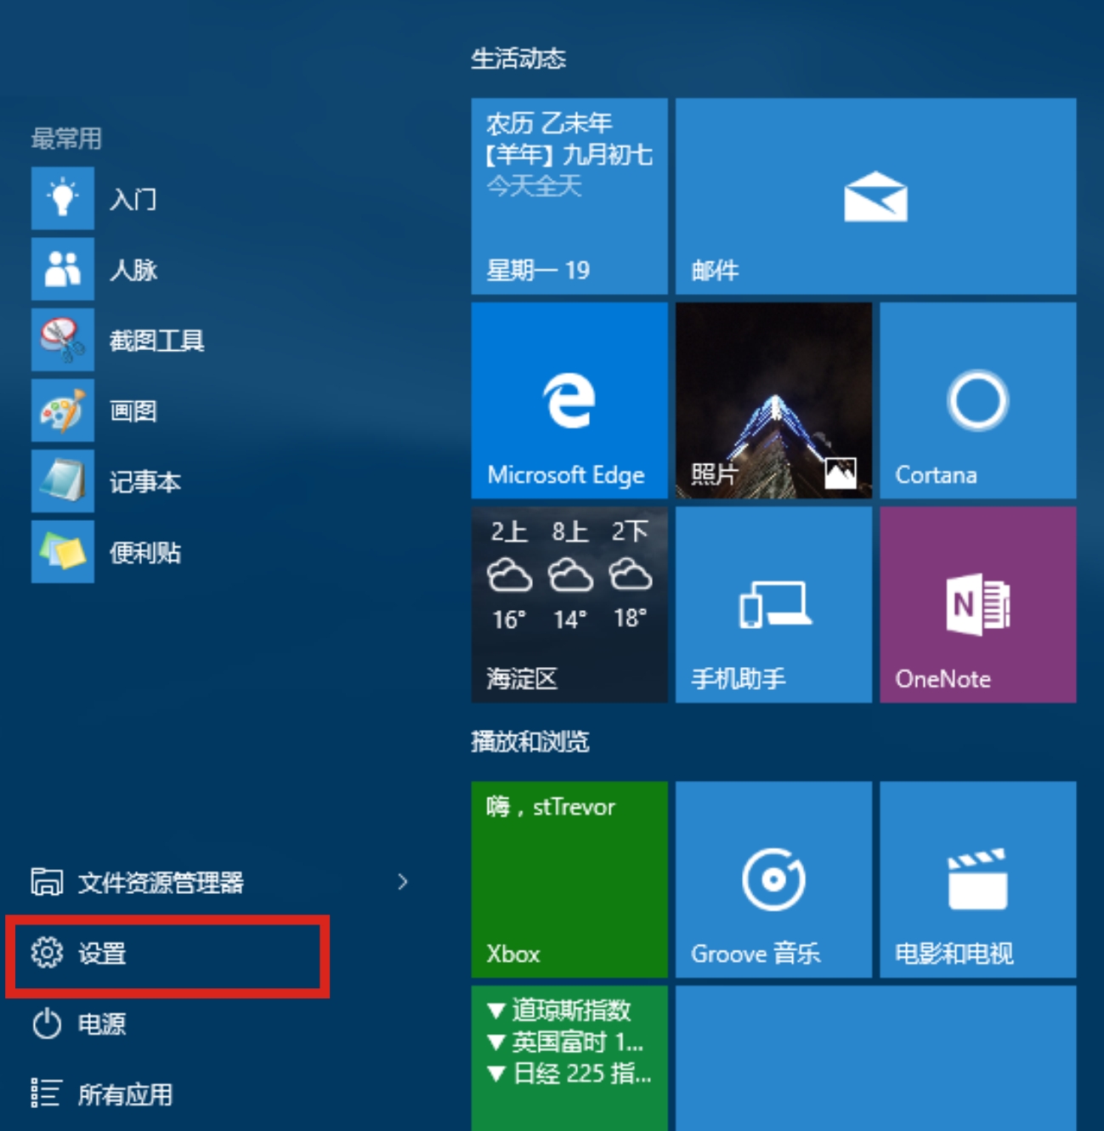This screenshot has height=1131, width=1104.
Task: Open 设置 settings
Action: tap(102, 953)
